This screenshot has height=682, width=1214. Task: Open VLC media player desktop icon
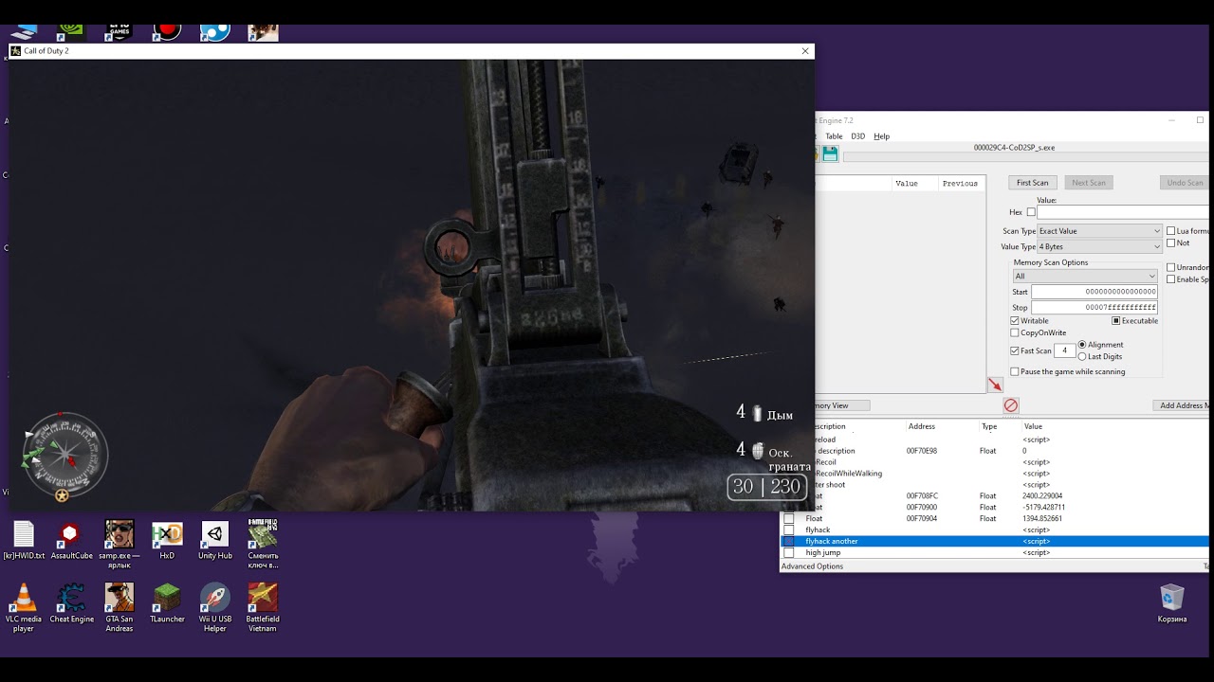click(24, 608)
